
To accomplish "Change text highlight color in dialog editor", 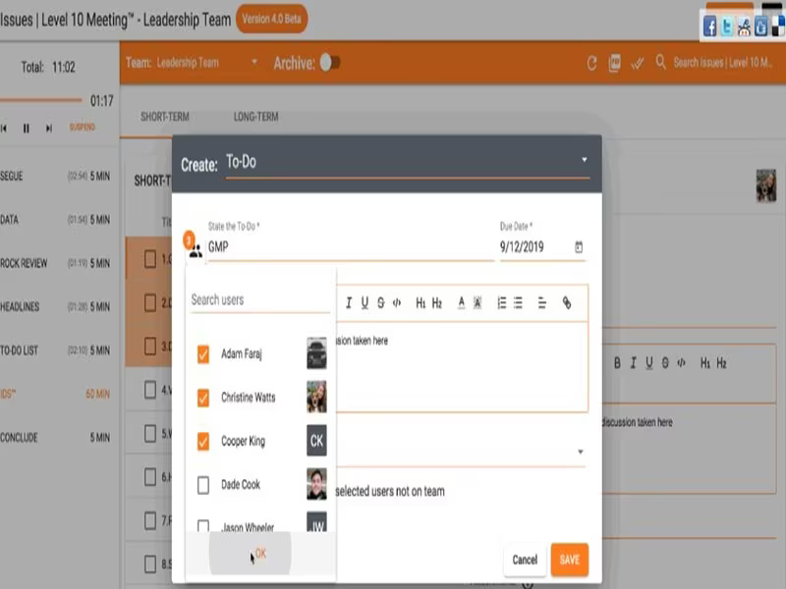I will (x=477, y=302).
